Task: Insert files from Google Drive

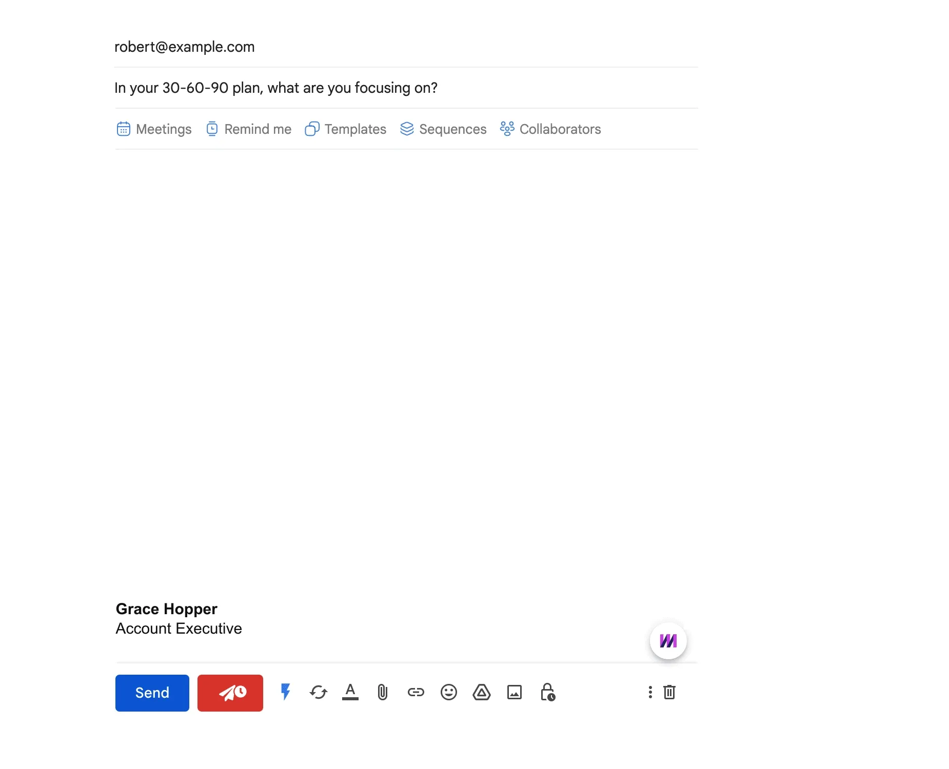Action: [x=482, y=693]
